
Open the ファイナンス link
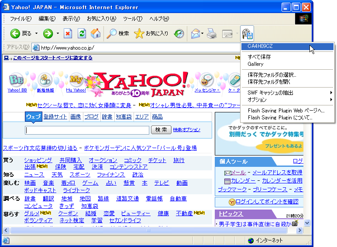[111, 175]
